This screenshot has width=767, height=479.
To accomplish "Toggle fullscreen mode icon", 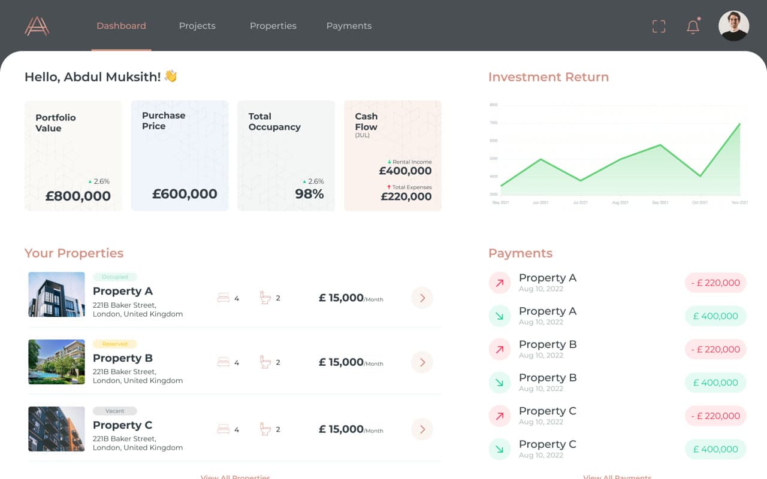I will [x=659, y=26].
